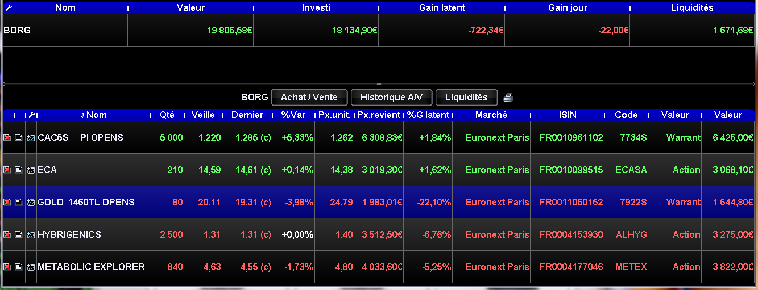Image resolution: width=758 pixels, height=290 pixels.
Task: Click liquidity amount 1 671,68€
Action: click(x=733, y=30)
